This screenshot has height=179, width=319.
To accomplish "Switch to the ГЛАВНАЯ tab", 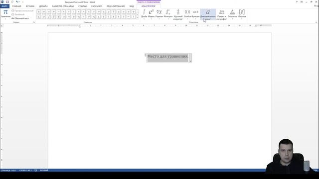I will pos(16,6).
